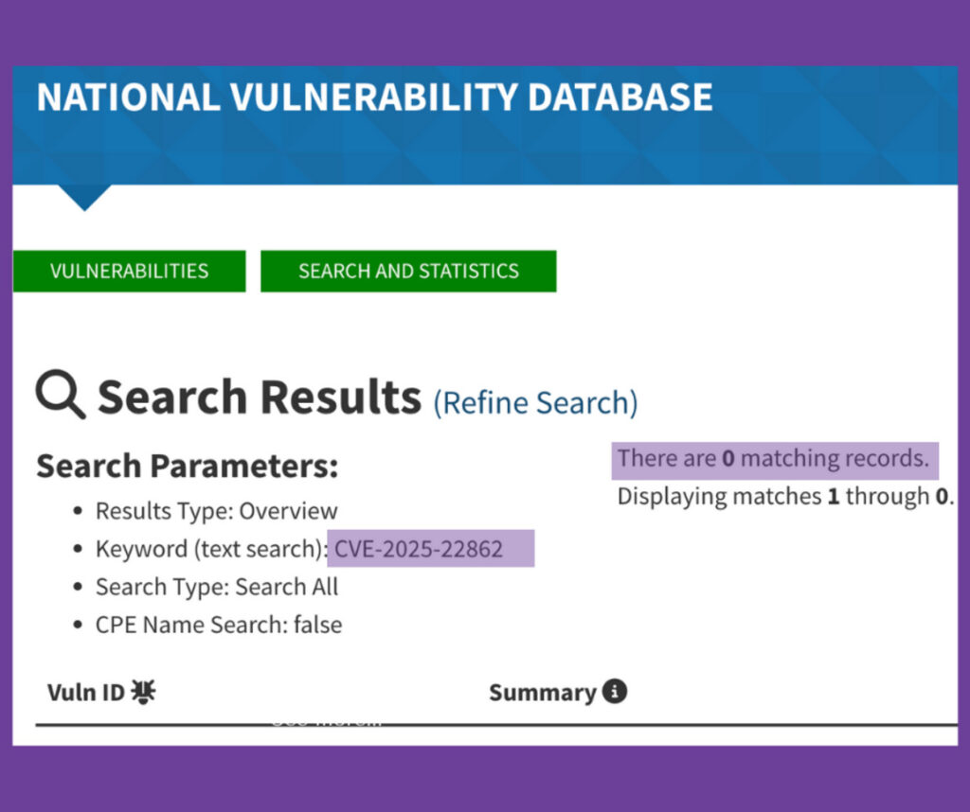The width and height of the screenshot is (970, 812).
Task: Click the 'Keyword (text search):' label
Action: click(211, 549)
